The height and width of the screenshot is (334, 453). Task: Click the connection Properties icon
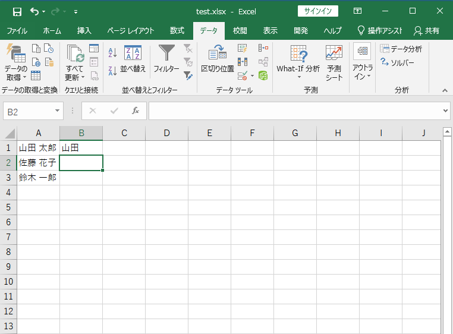[x=94, y=62]
